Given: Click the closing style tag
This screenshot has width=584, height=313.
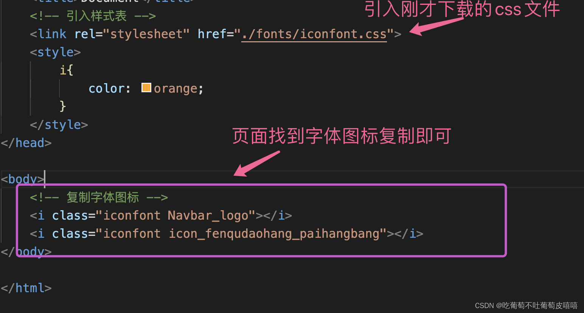Looking at the screenshot, I should coord(59,125).
